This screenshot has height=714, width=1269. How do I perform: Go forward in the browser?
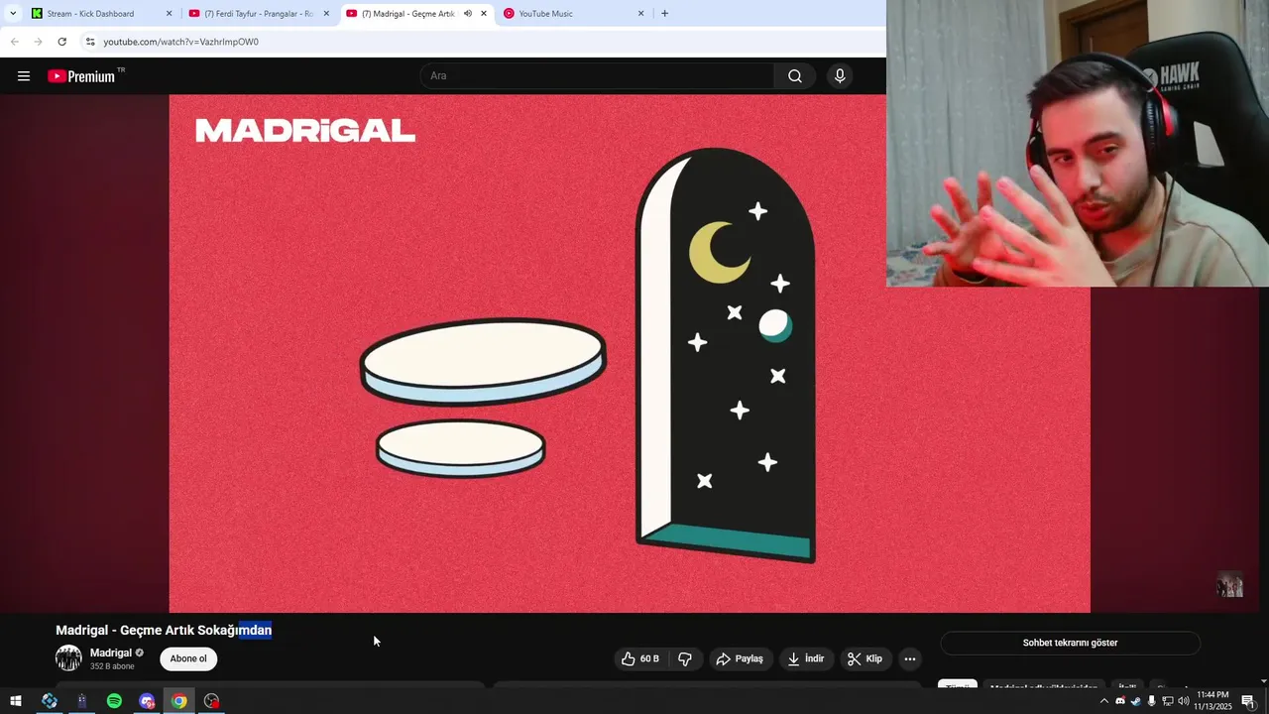[x=38, y=42]
